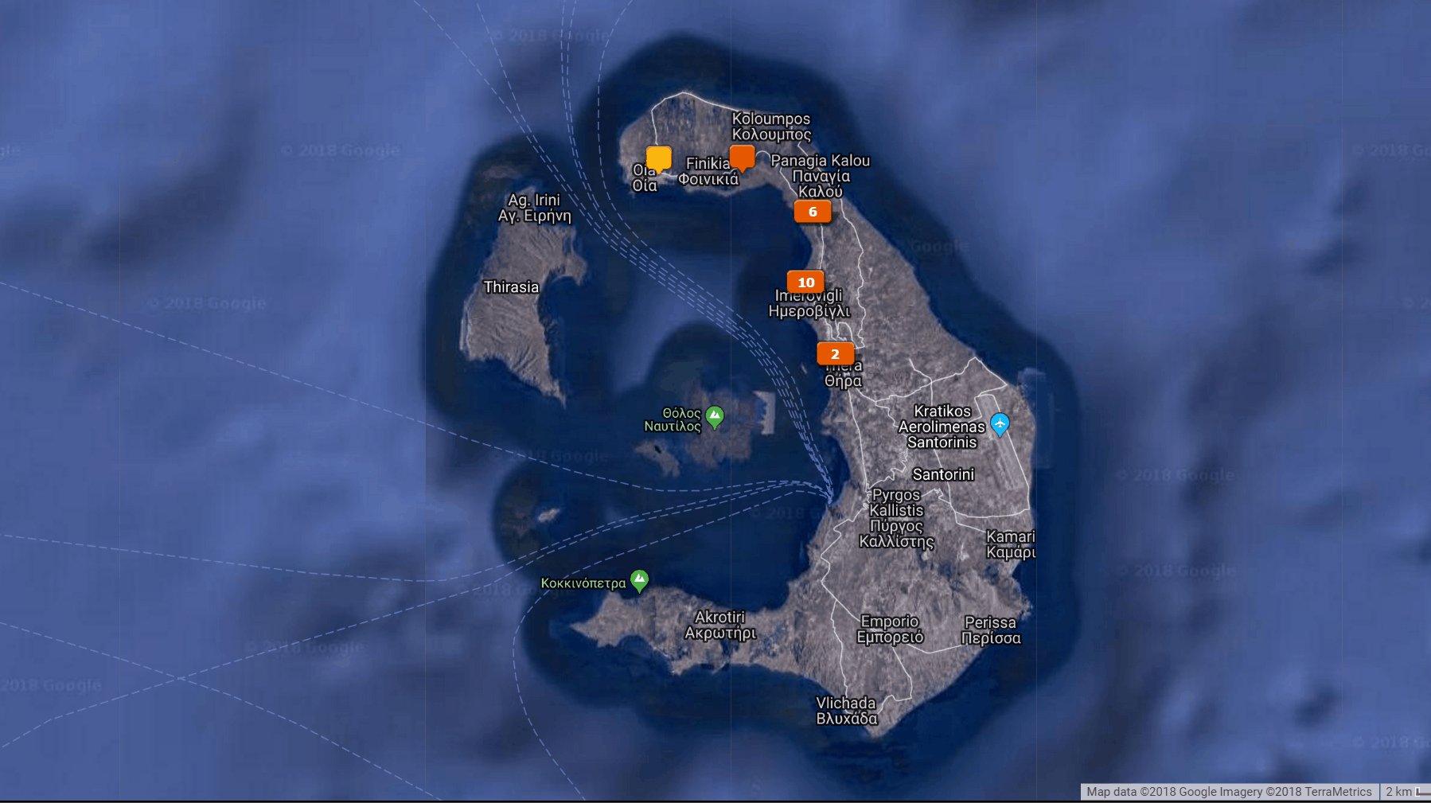Viewport: 1431px width, 803px height.
Task: Click the Koloumpos place label
Action: click(771, 127)
